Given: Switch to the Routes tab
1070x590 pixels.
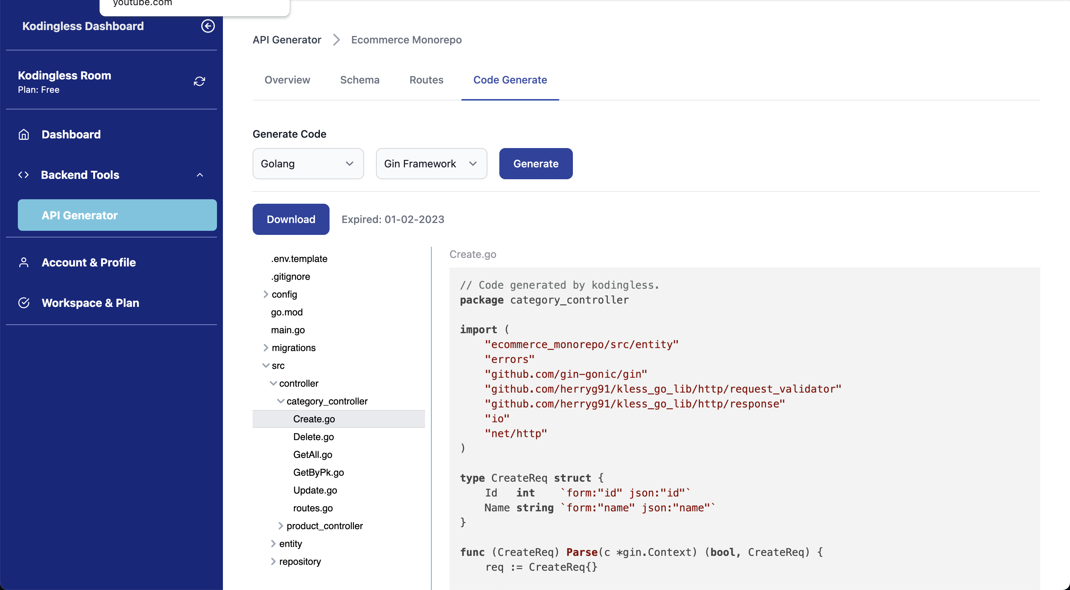Looking at the screenshot, I should pyautogui.click(x=426, y=80).
